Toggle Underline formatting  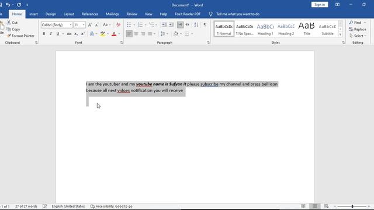pos(58,34)
